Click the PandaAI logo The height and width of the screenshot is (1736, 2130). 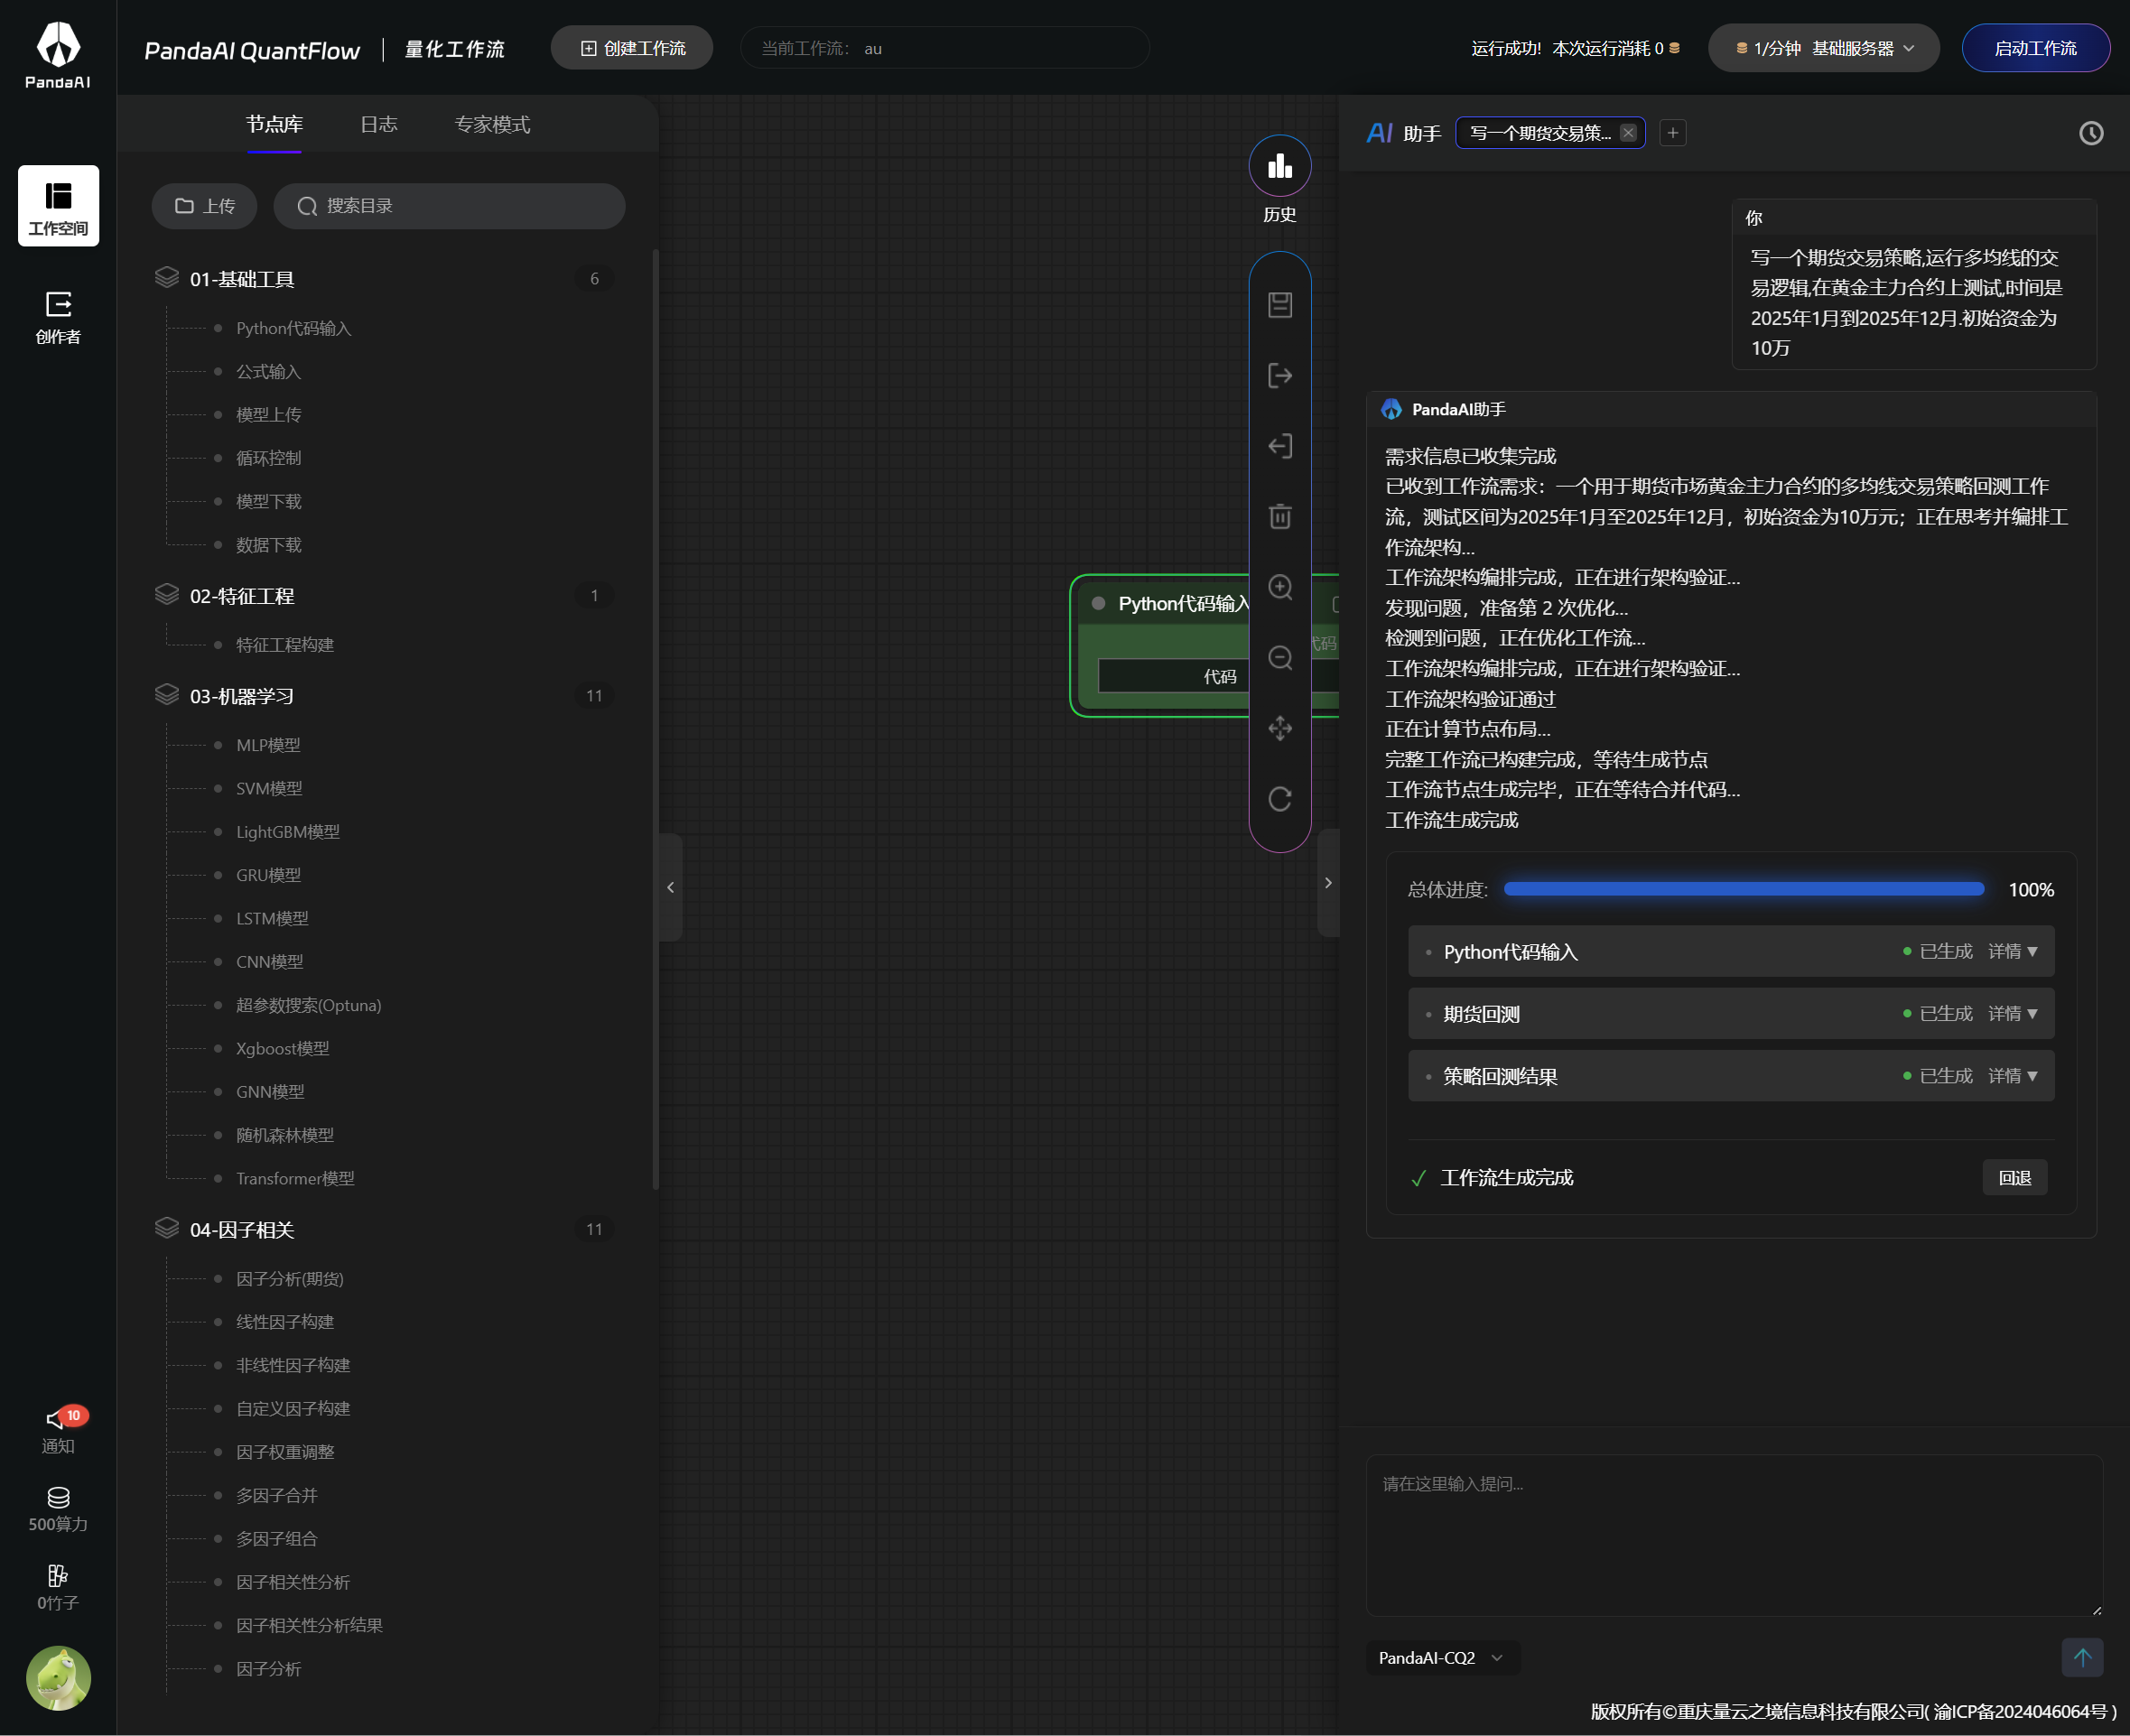coord(58,56)
